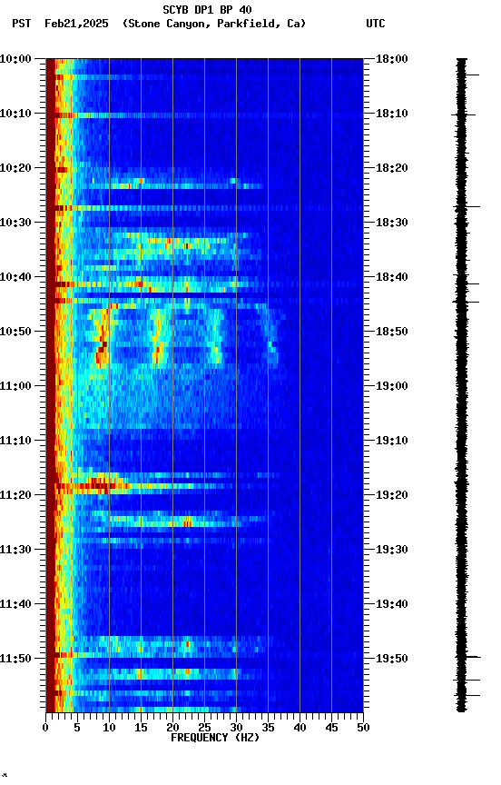Click the "18:30" UTC time label

pyautogui.click(x=391, y=223)
